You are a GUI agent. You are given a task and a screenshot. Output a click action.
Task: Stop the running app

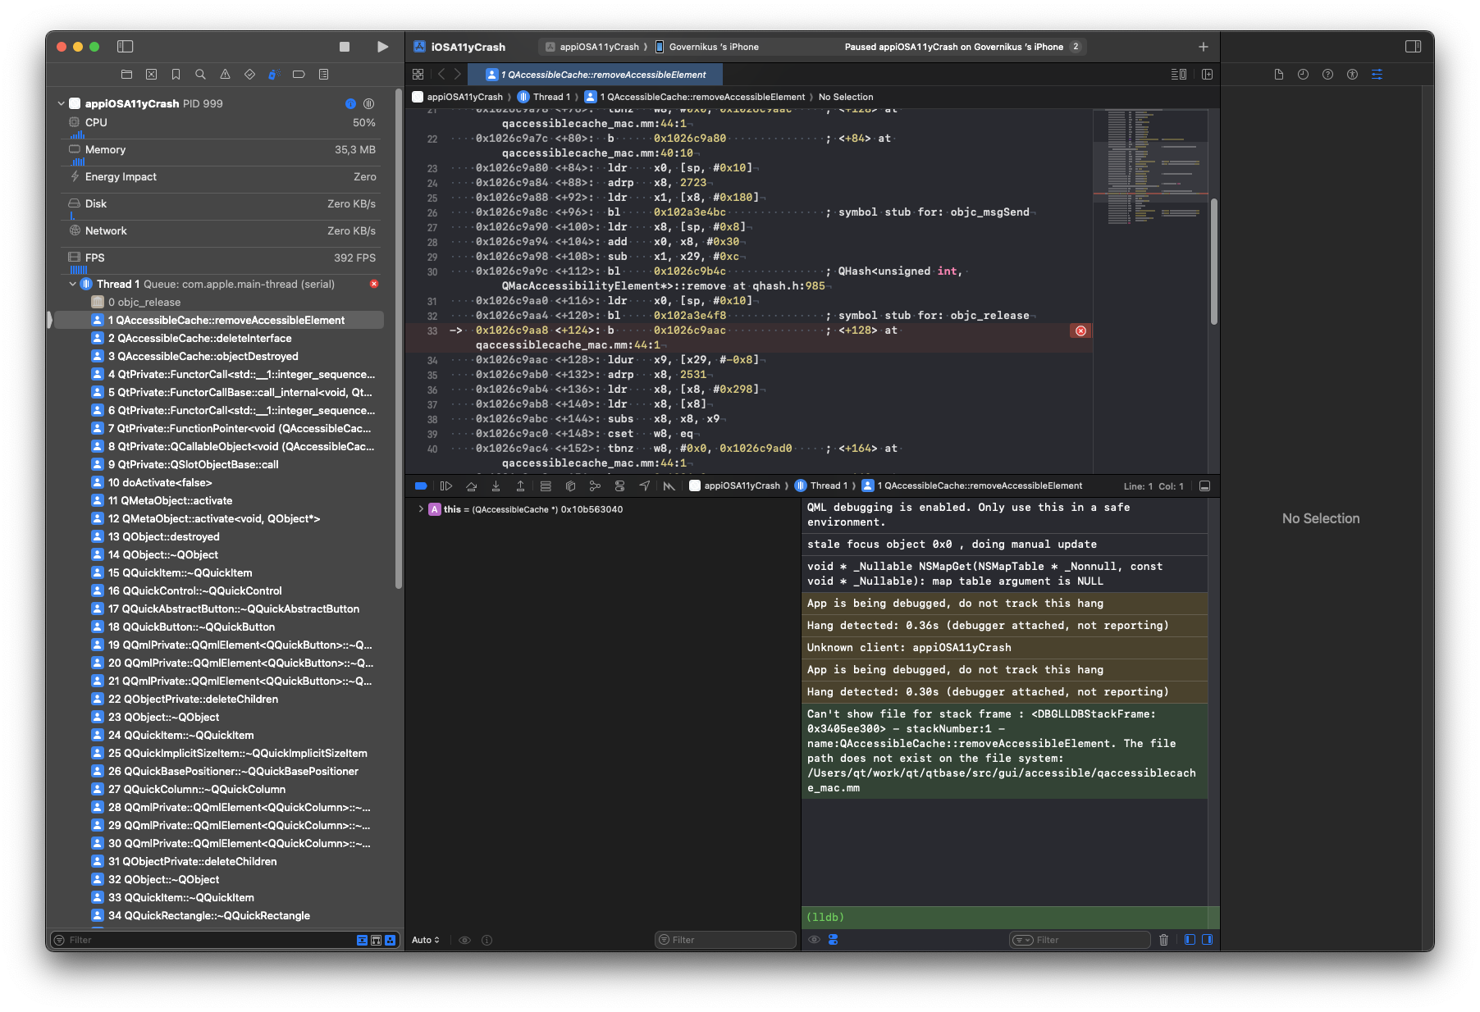pyautogui.click(x=345, y=47)
